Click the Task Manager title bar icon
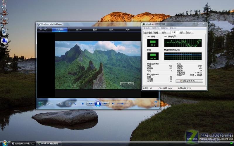 pyautogui.click(x=144, y=24)
